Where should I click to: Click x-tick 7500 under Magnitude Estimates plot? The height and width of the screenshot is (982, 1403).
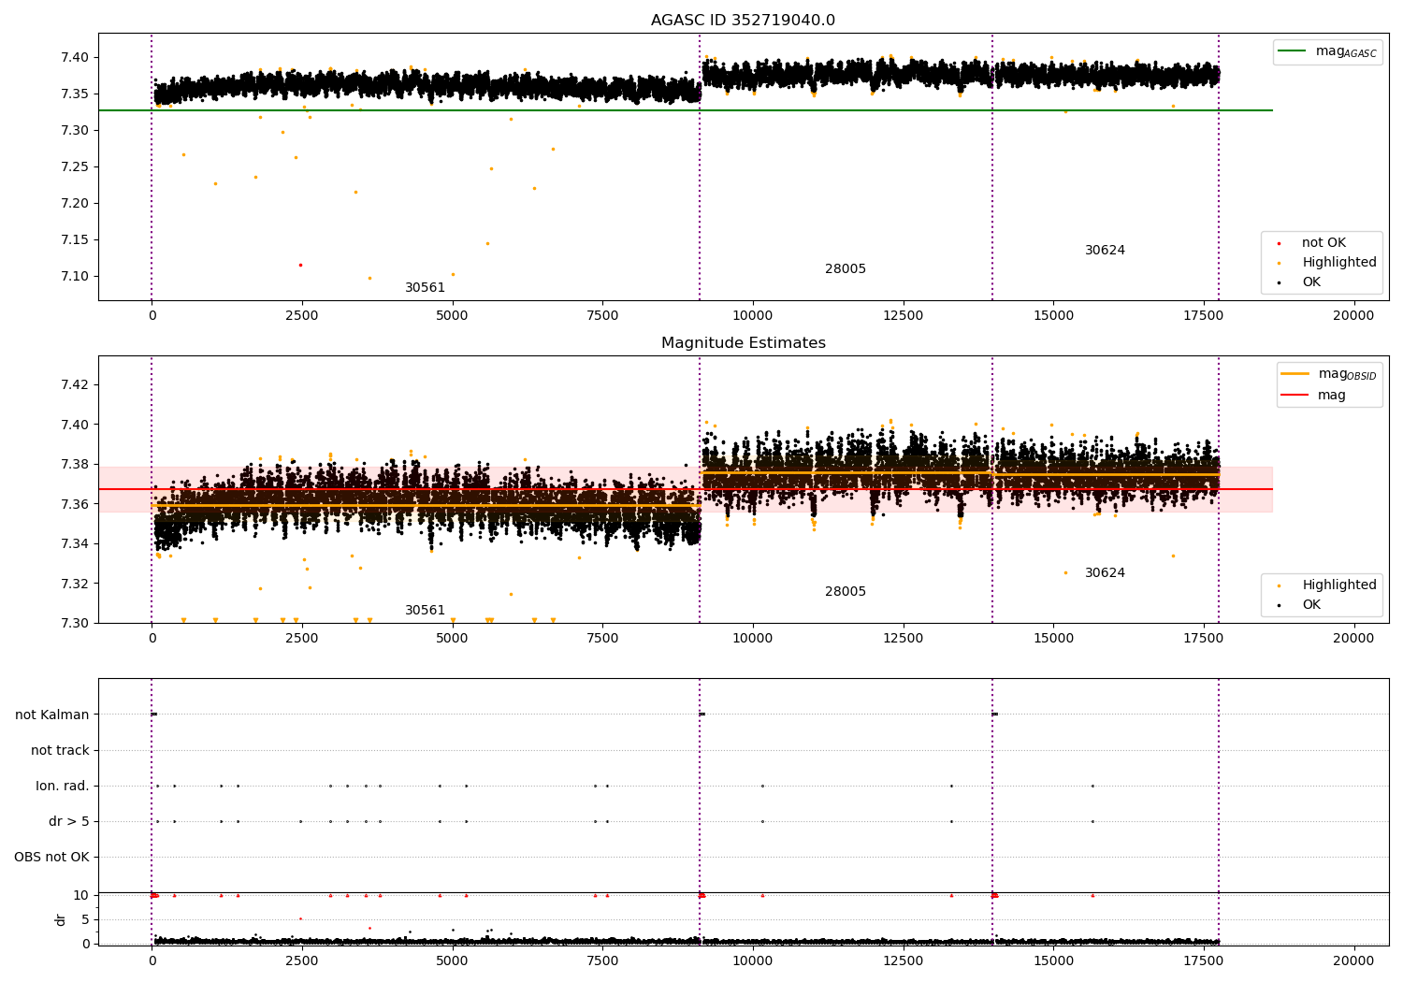tap(602, 639)
